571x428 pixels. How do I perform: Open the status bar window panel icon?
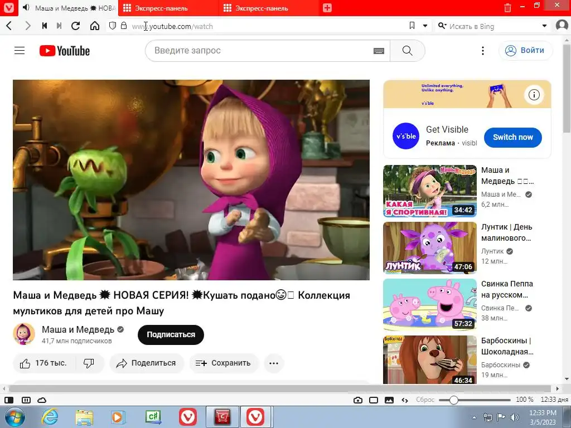374,400
